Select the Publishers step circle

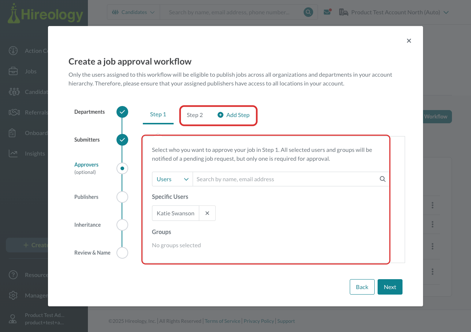122,197
